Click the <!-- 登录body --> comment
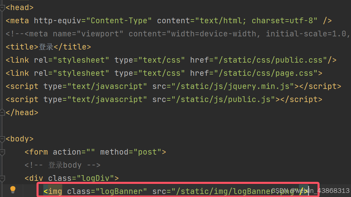Image resolution: width=351 pixels, height=197 pixels. (x=63, y=165)
